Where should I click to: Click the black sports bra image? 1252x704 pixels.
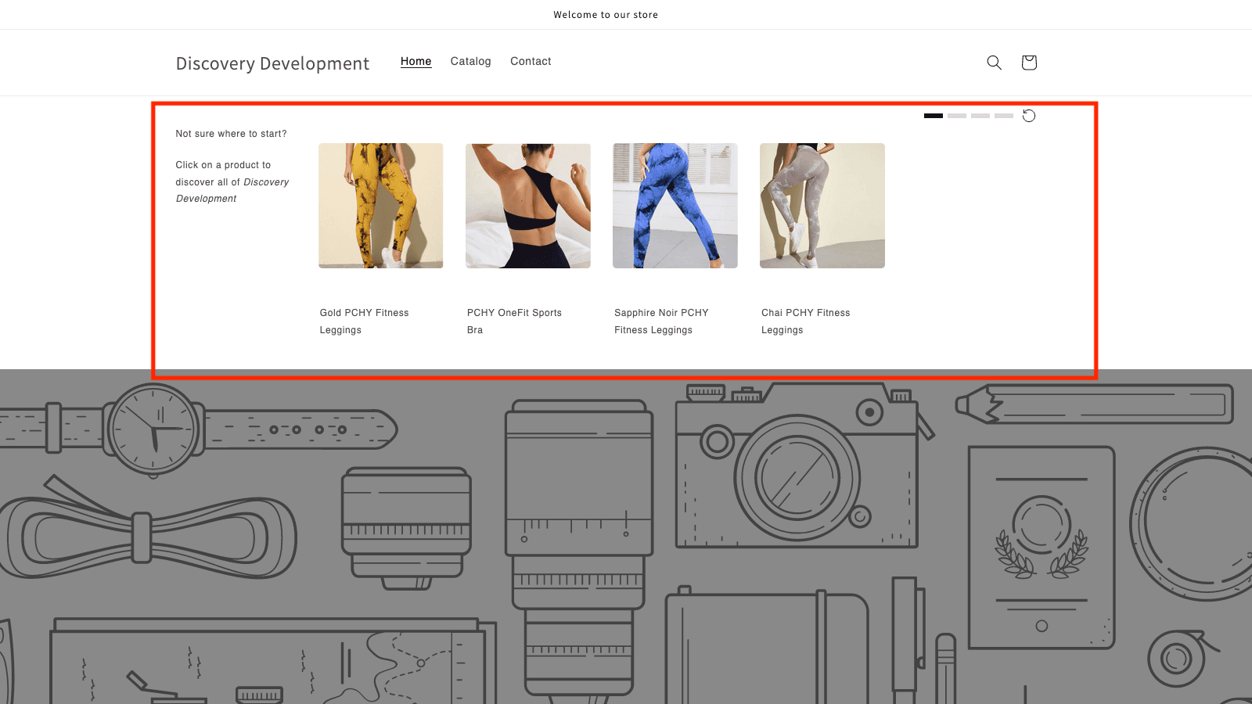tap(527, 205)
